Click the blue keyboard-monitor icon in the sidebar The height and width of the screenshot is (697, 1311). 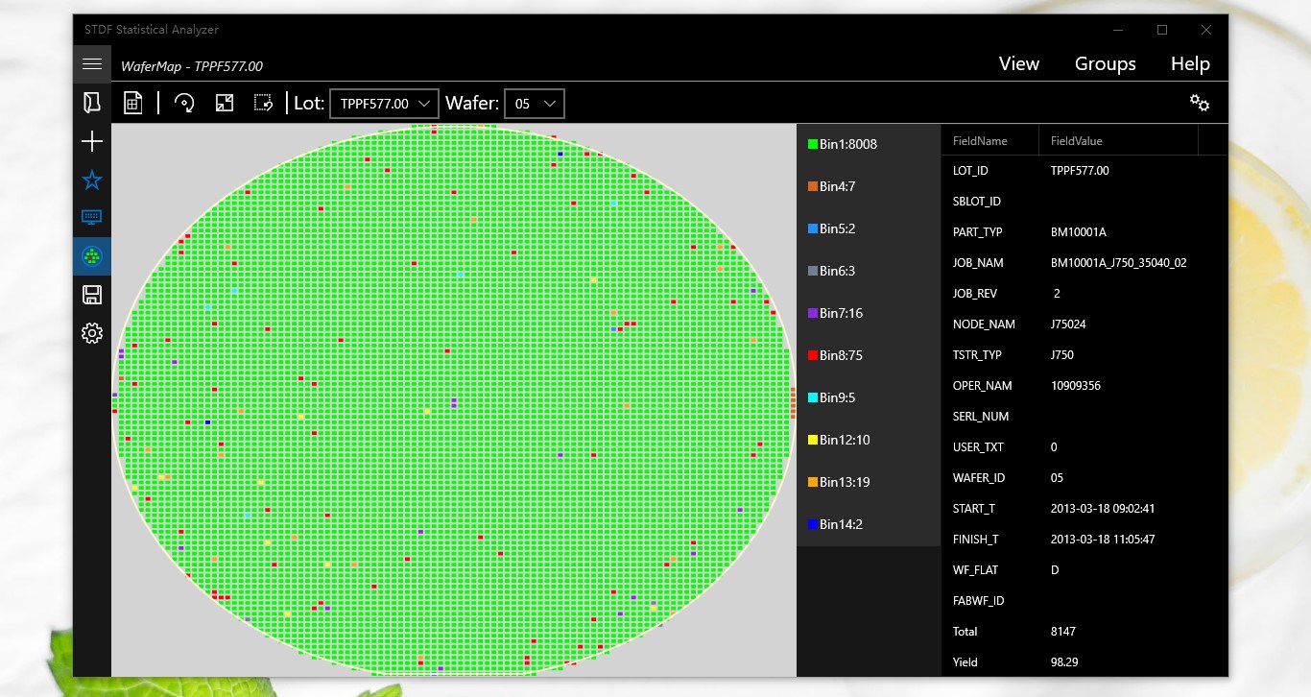[x=92, y=218]
